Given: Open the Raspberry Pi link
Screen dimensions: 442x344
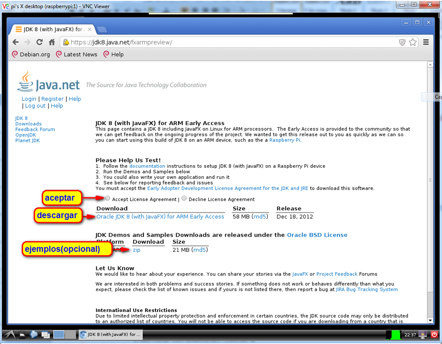Looking at the screenshot, I should tap(285, 140).
